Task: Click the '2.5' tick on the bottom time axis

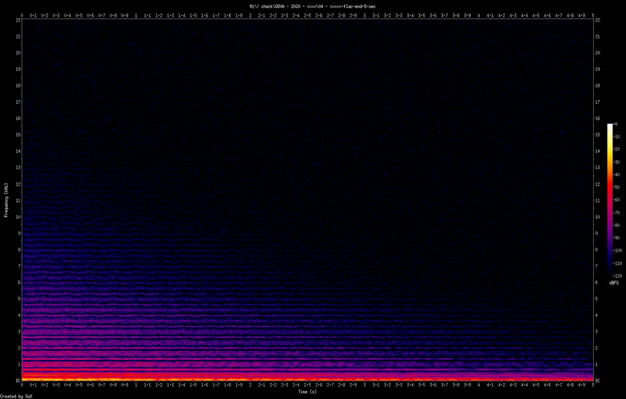Action: (x=307, y=386)
